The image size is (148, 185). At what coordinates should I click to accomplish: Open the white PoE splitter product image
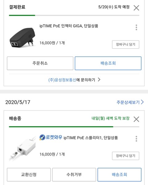point(22,149)
